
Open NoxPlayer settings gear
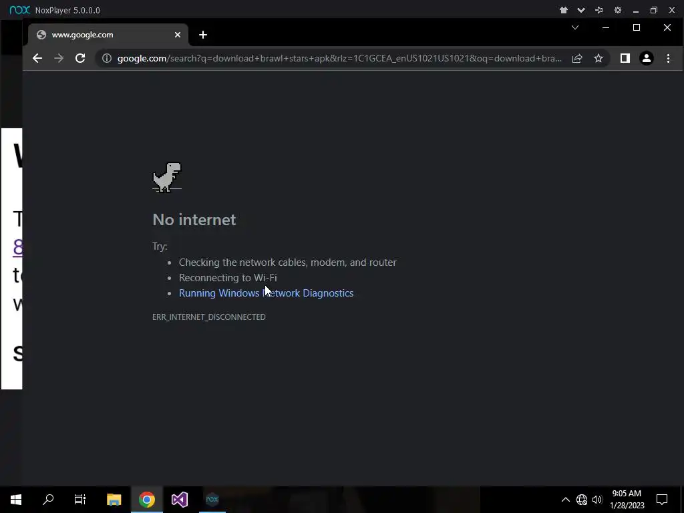point(618,10)
